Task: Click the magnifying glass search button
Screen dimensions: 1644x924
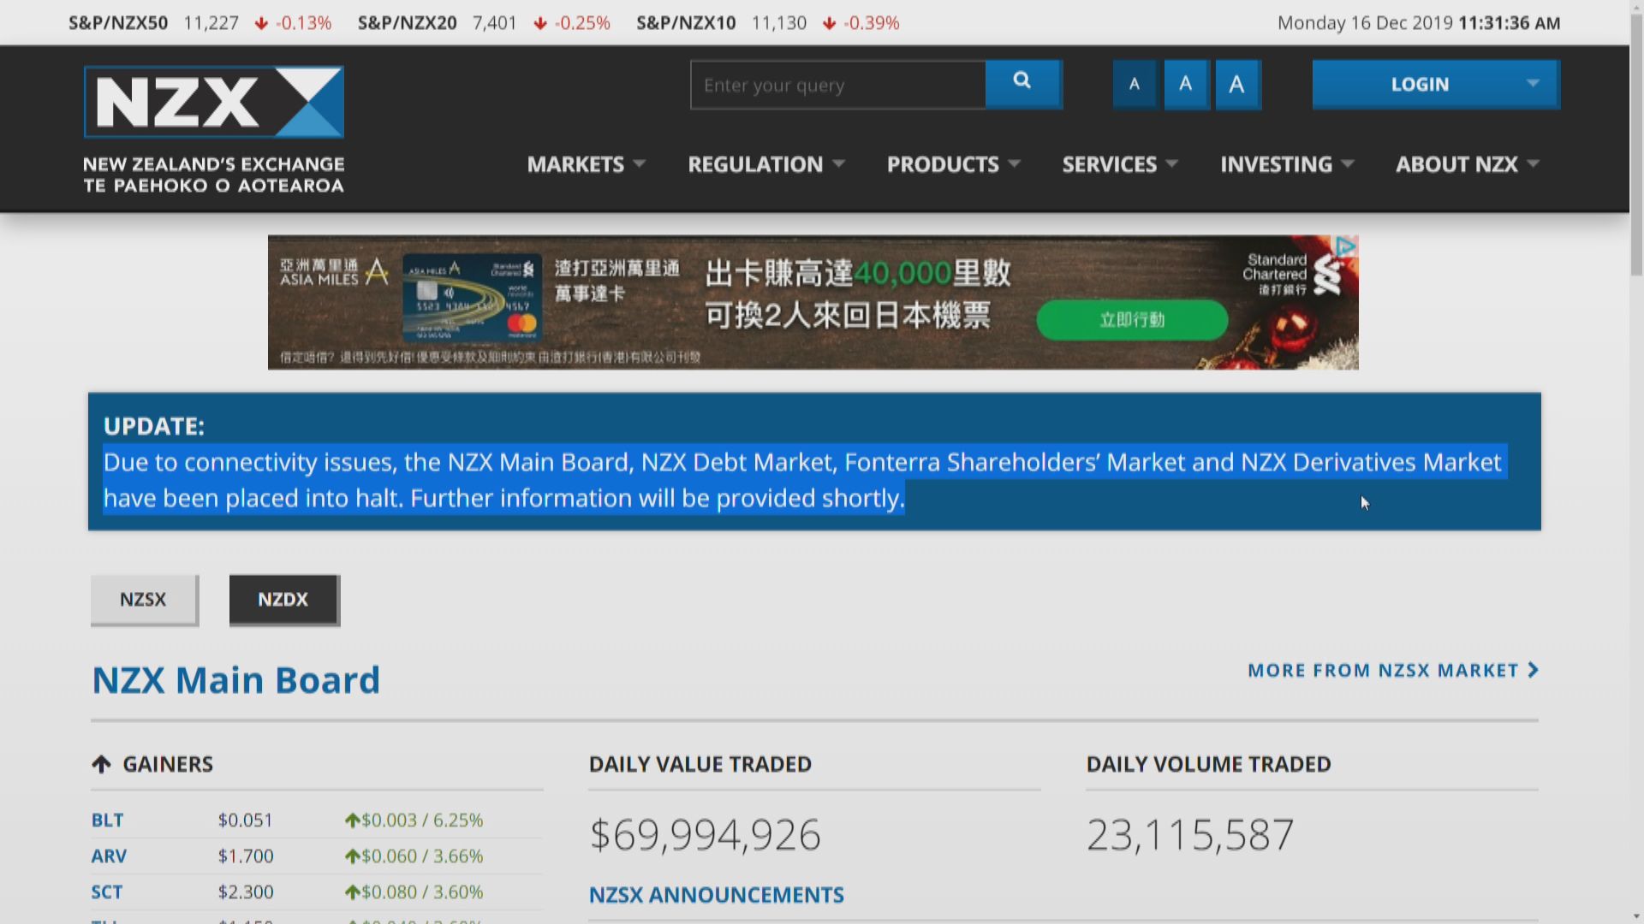Action: (1022, 83)
